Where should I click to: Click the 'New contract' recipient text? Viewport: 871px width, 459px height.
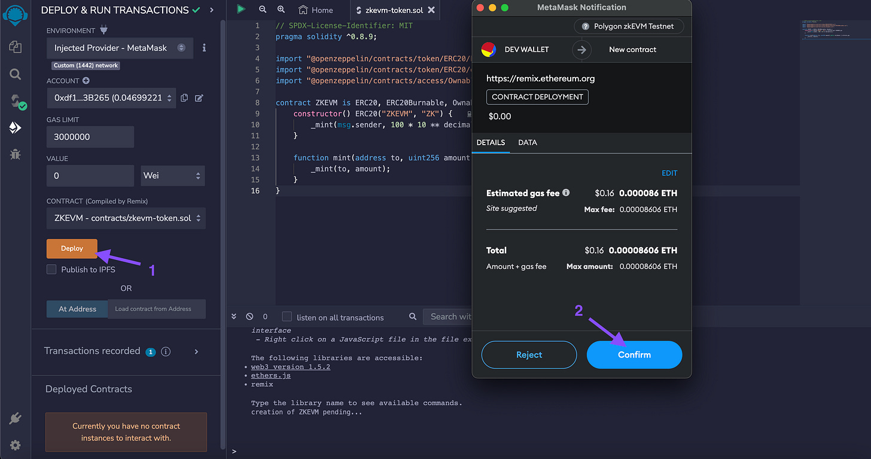click(632, 50)
